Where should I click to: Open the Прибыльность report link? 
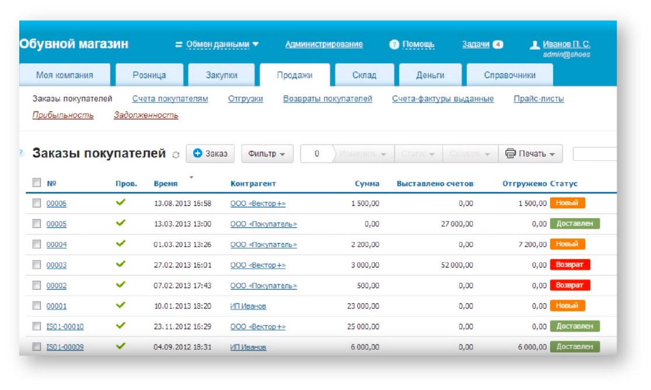coord(62,115)
